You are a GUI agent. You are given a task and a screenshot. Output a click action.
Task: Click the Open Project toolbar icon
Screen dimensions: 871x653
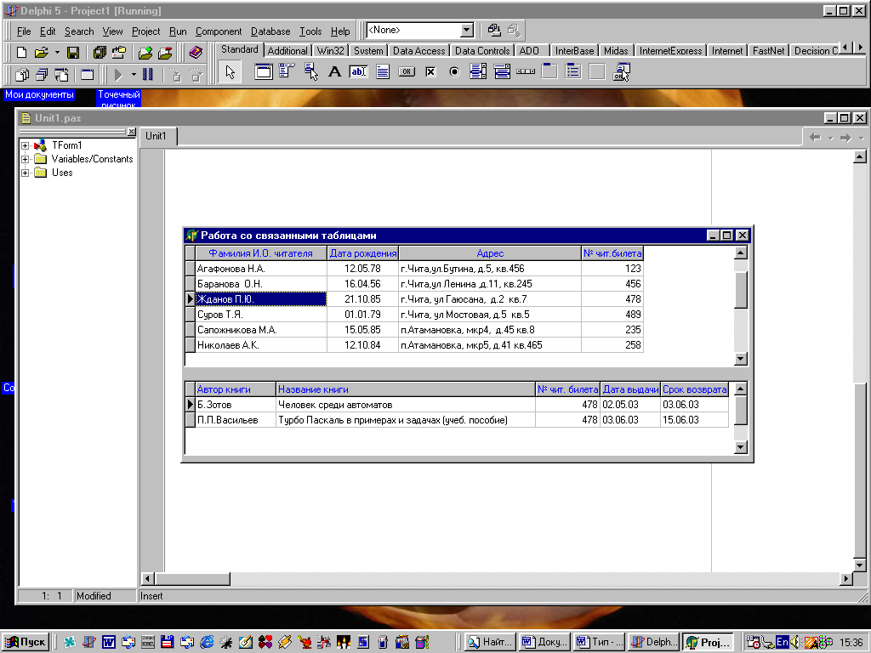coord(119,52)
